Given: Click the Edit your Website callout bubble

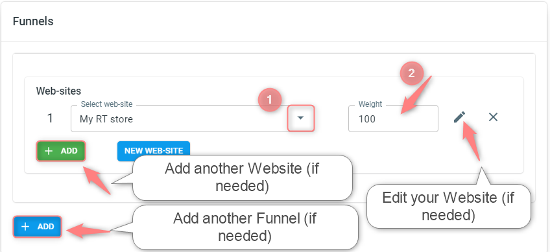Looking at the screenshot, I should point(448,207).
